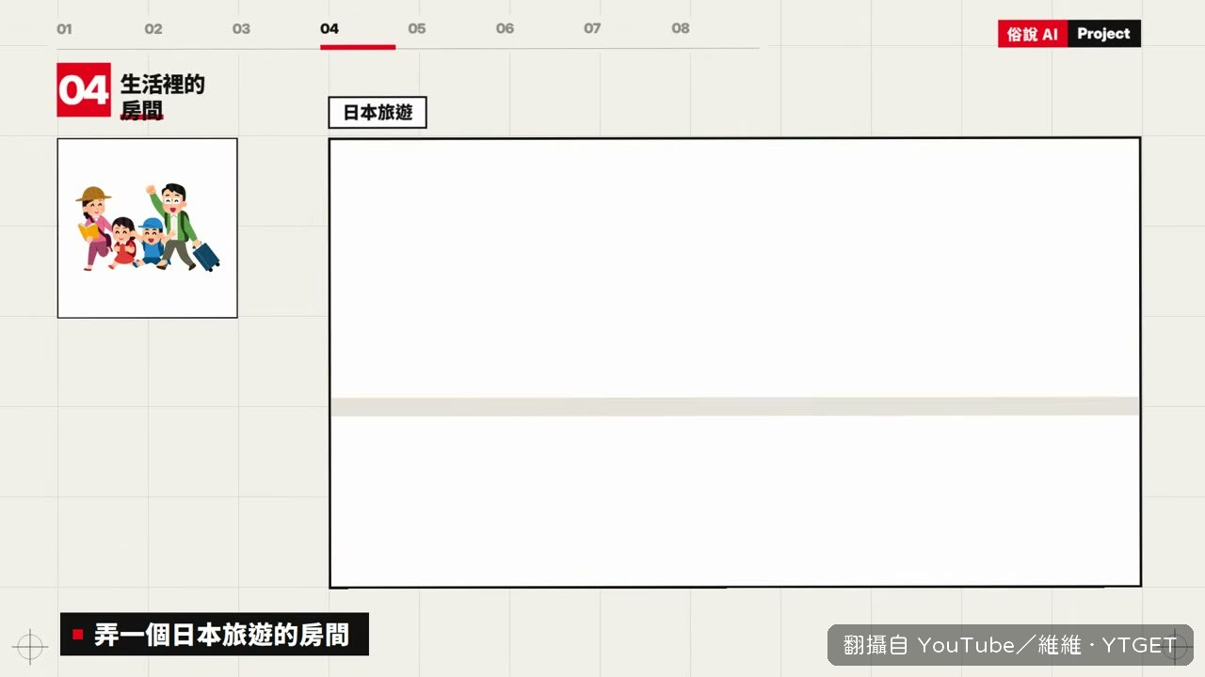Go to section 03 marker
Viewport: 1205px width, 677px height.
(x=242, y=28)
